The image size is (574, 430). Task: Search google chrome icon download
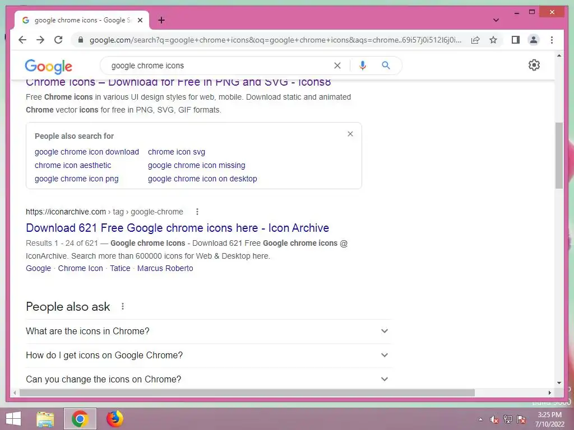[x=87, y=152]
